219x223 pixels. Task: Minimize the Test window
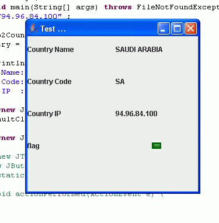[164, 29]
